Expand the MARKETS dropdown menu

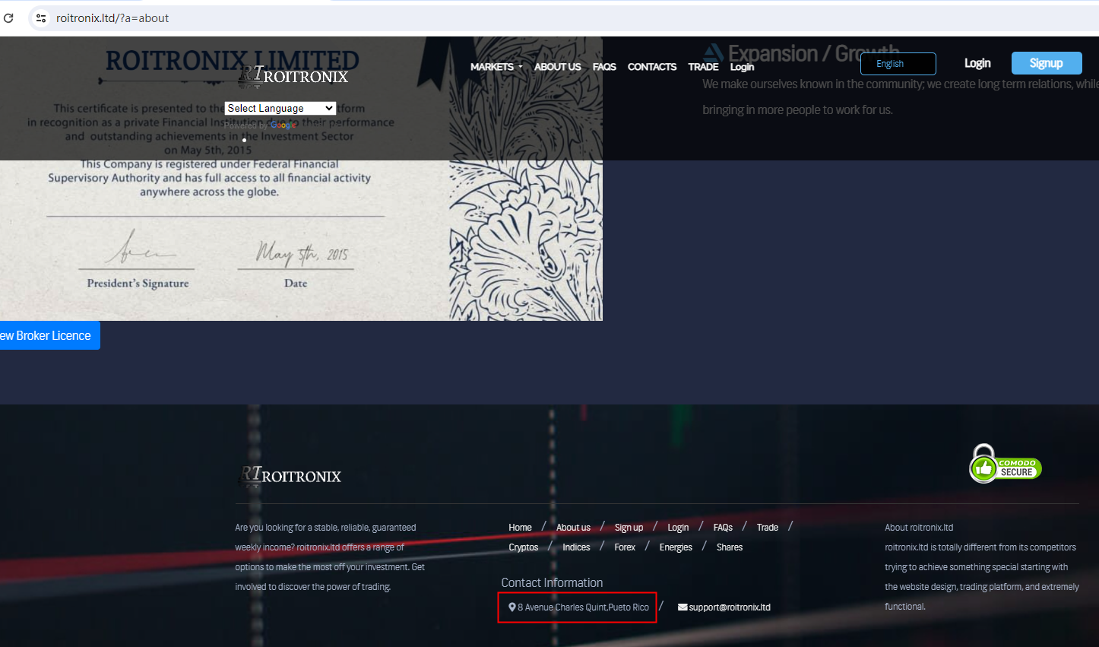(496, 67)
